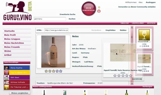The width and height of the screenshot is (161, 95).
Task: Rate Neiss one star
Action: pyautogui.click(x=46, y=71)
